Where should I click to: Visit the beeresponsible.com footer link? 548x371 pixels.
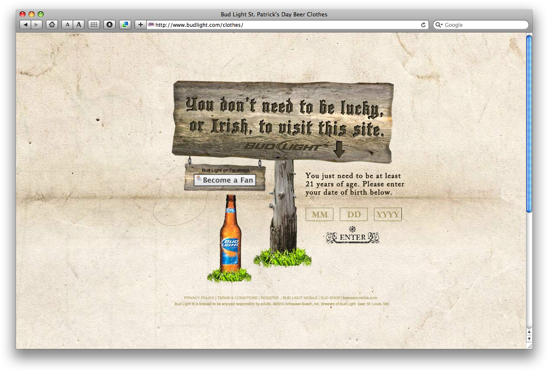pos(360,298)
